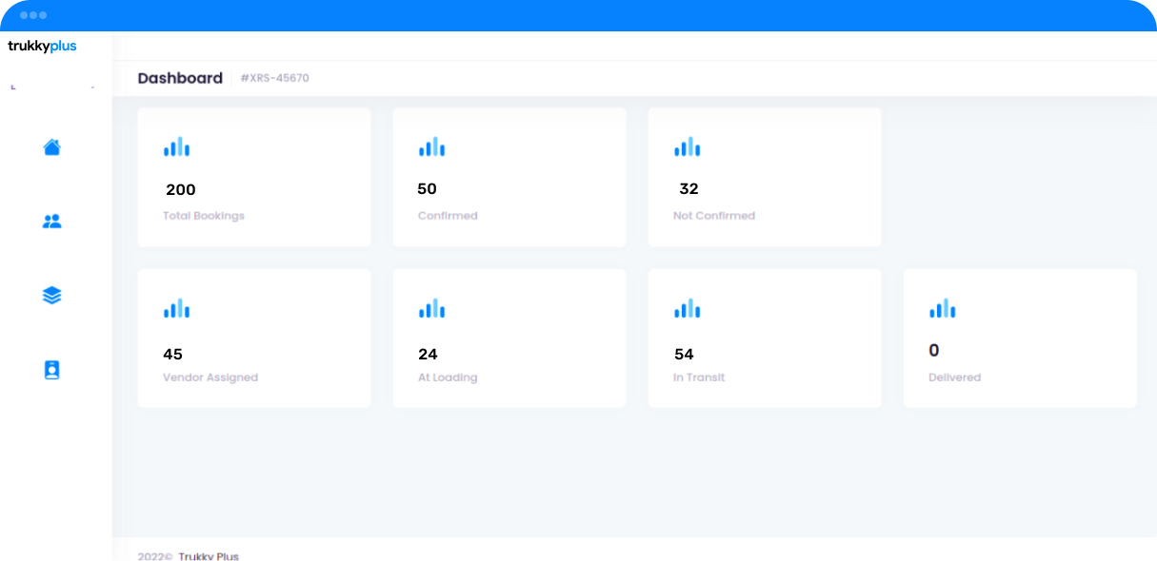The height and width of the screenshot is (561, 1157).
Task: Select the Dashboard header tab
Action: (180, 78)
